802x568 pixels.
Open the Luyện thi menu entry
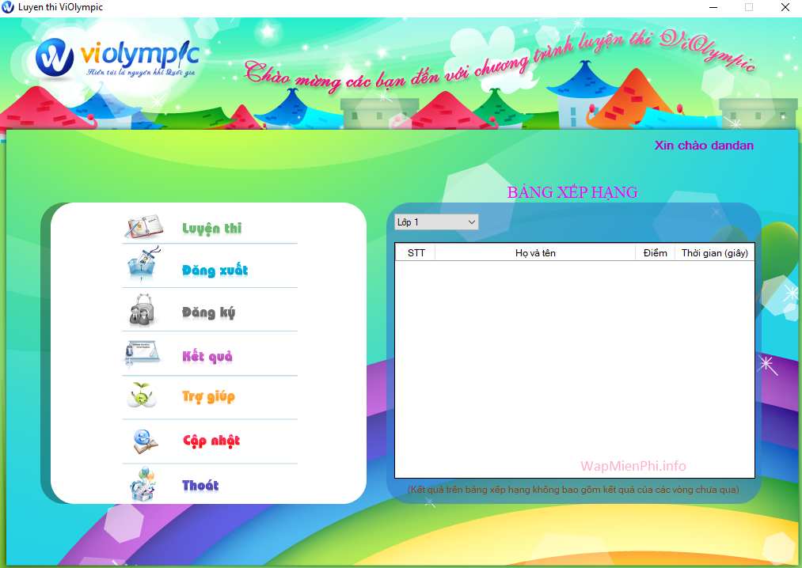coord(211,228)
